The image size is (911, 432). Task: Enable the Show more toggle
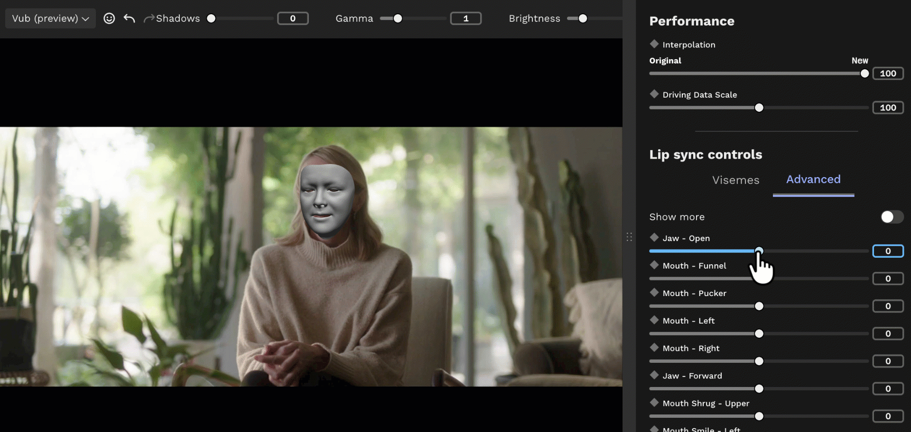tap(891, 216)
